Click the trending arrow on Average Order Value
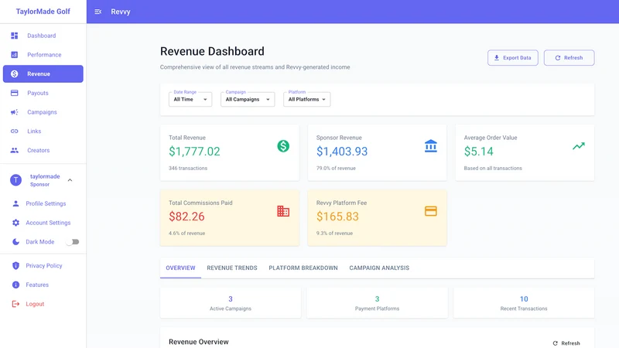The image size is (619, 348). click(x=578, y=146)
